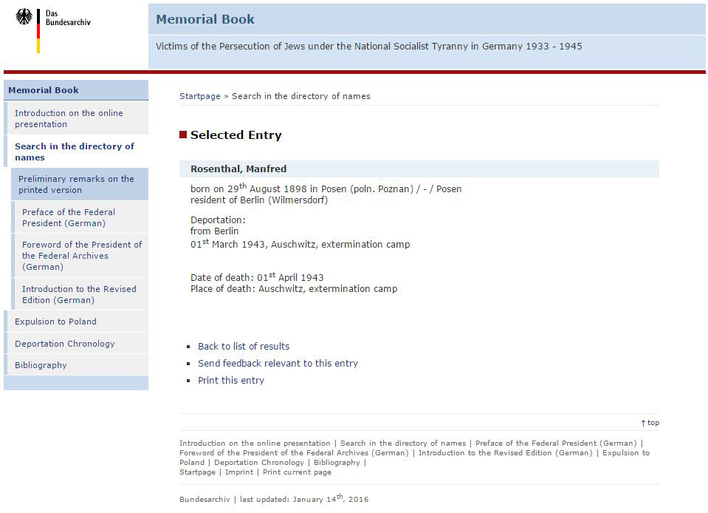
Task: Print this entry
Action: tap(231, 381)
